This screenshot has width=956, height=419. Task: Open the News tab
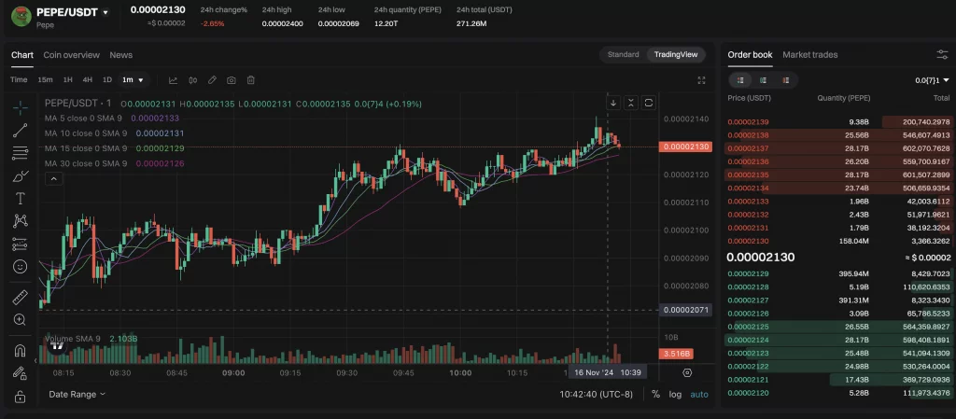[x=120, y=55]
